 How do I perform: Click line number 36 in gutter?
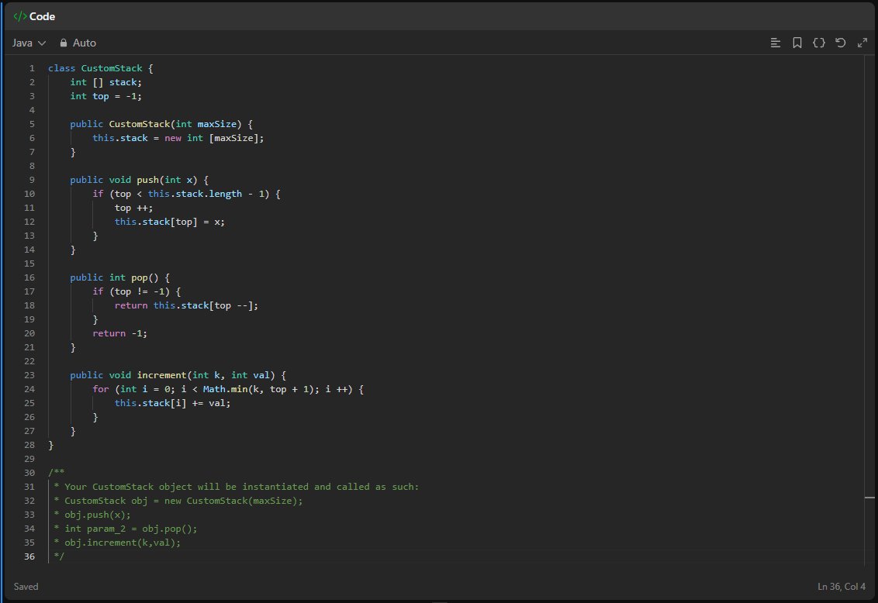click(29, 556)
